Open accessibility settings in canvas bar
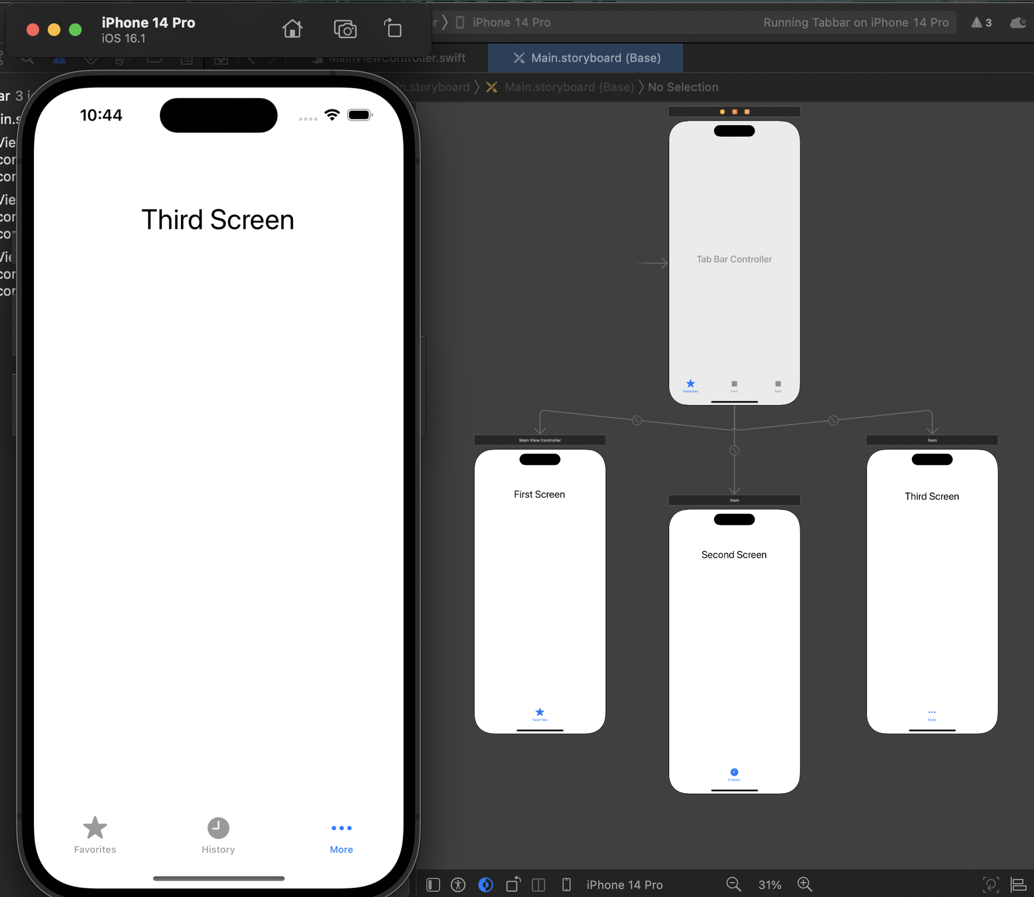The width and height of the screenshot is (1034, 897). (458, 885)
